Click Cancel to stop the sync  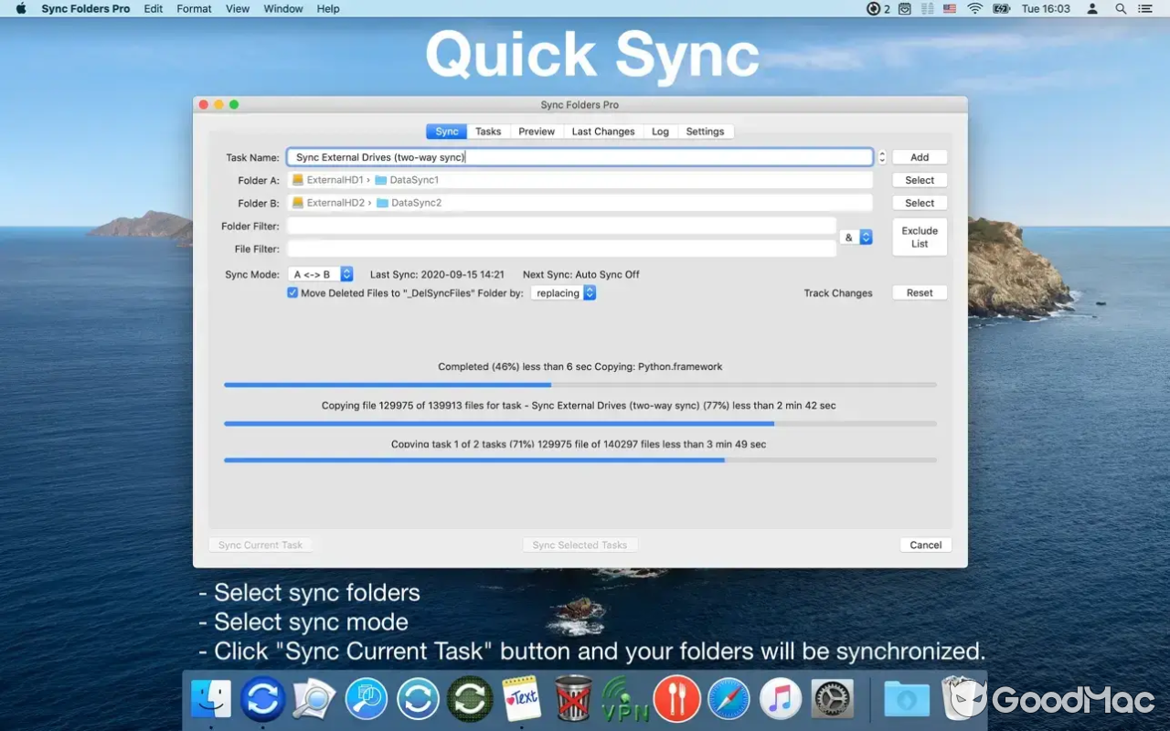point(925,545)
